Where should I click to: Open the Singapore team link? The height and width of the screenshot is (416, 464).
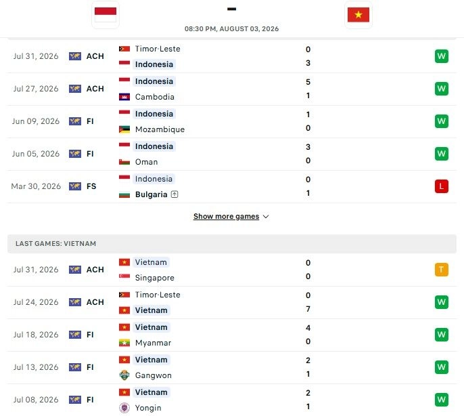pyautogui.click(x=154, y=278)
